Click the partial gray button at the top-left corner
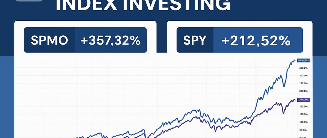Screen dimensions: 327x138 point(29,1)
